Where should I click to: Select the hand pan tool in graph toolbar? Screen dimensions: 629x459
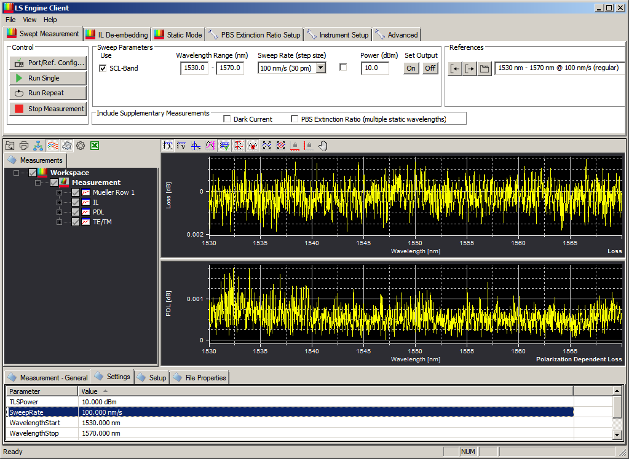click(x=323, y=146)
